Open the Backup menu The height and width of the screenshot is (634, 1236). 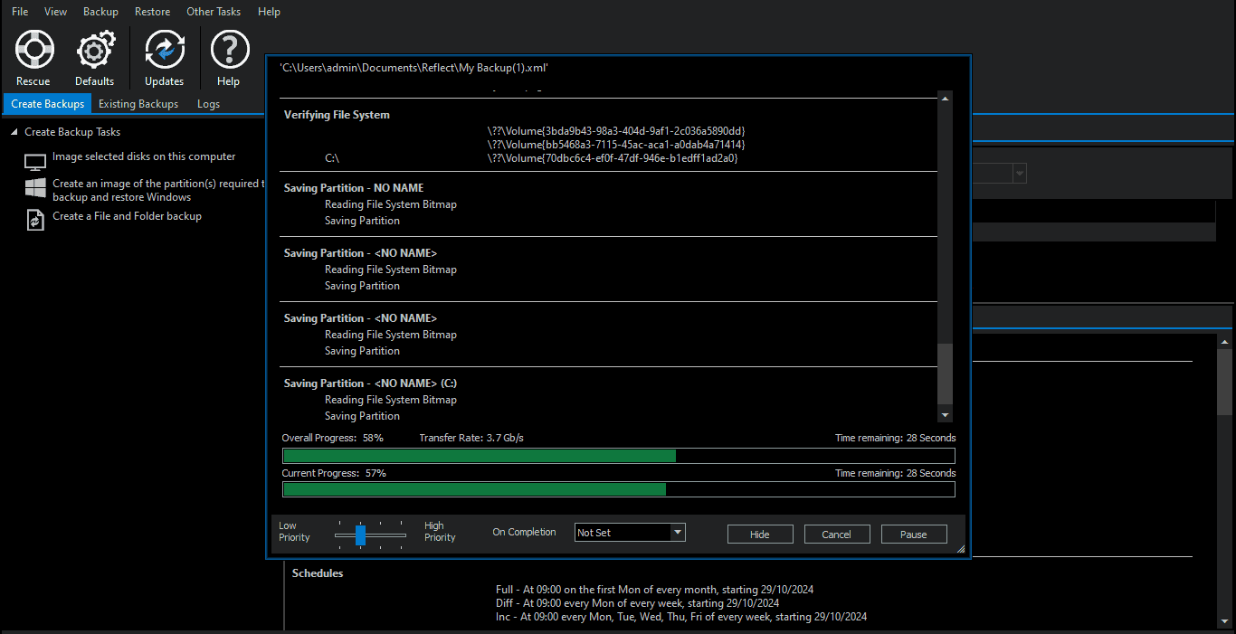pyautogui.click(x=100, y=11)
